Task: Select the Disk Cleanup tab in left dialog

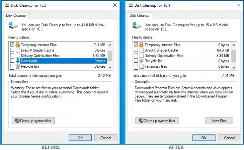Action: [16, 16]
